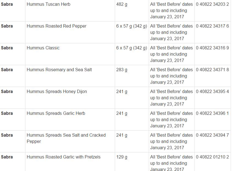Click UPC code 0 40822 34395 4
Screen dimensions: 232x171
pos(212,92)
